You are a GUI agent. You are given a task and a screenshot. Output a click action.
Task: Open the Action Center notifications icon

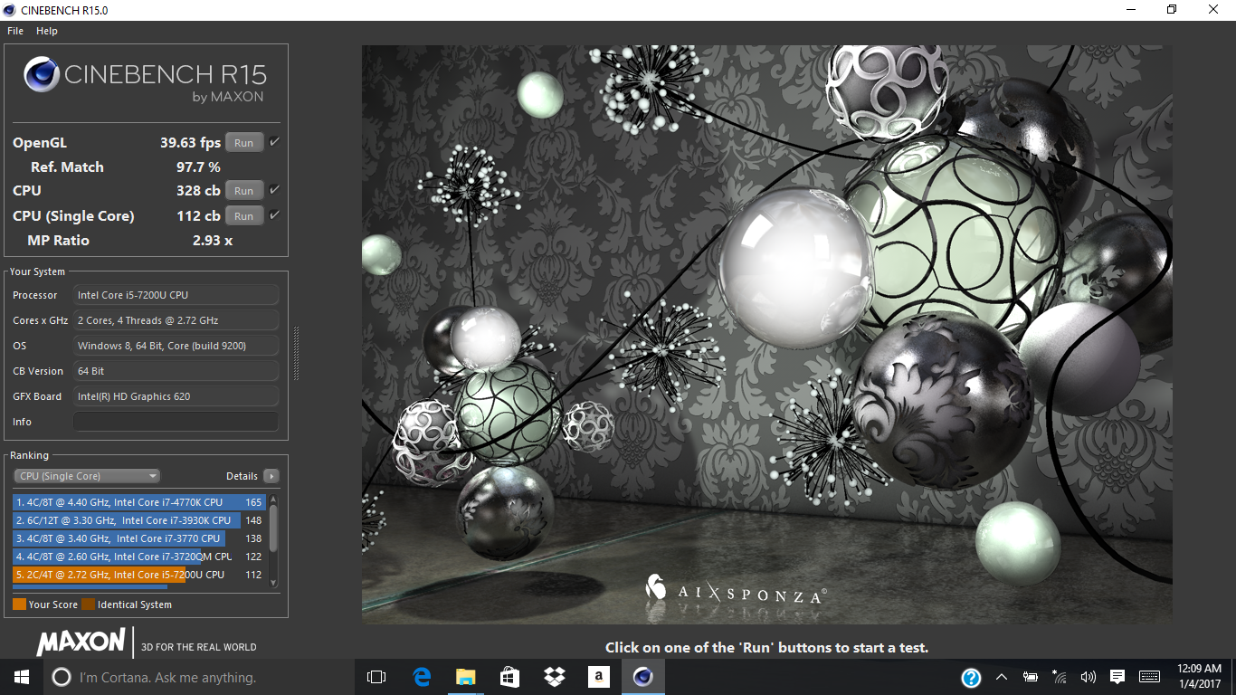[x=1117, y=677]
